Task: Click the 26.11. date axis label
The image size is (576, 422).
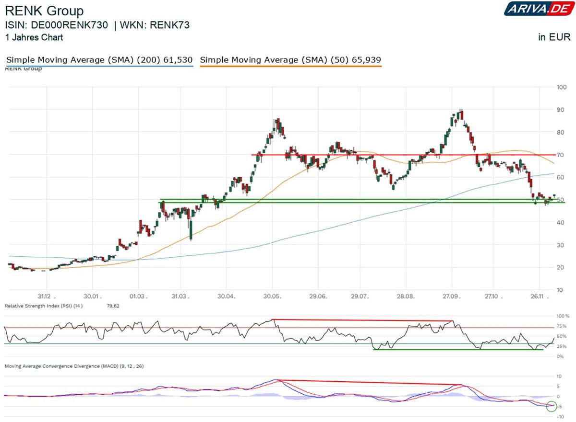Action: (539, 297)
